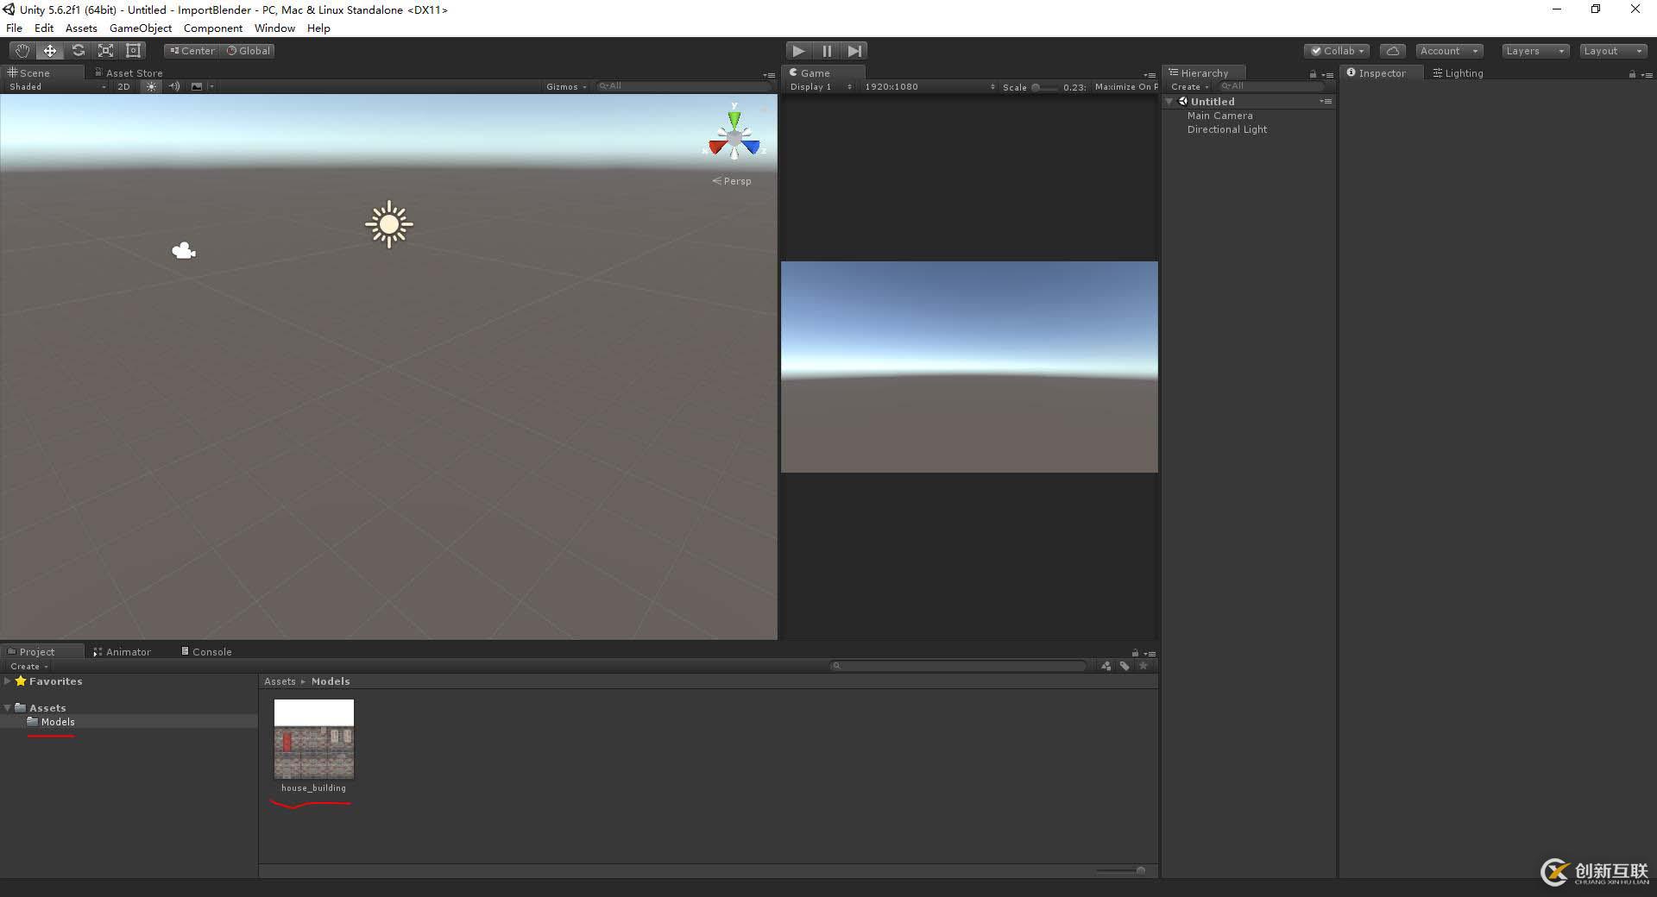Image resolution: width=1657 pixels, height=897 pixels.
Task: Toggle scene lighting sun icon
Action: coord(151,86)
